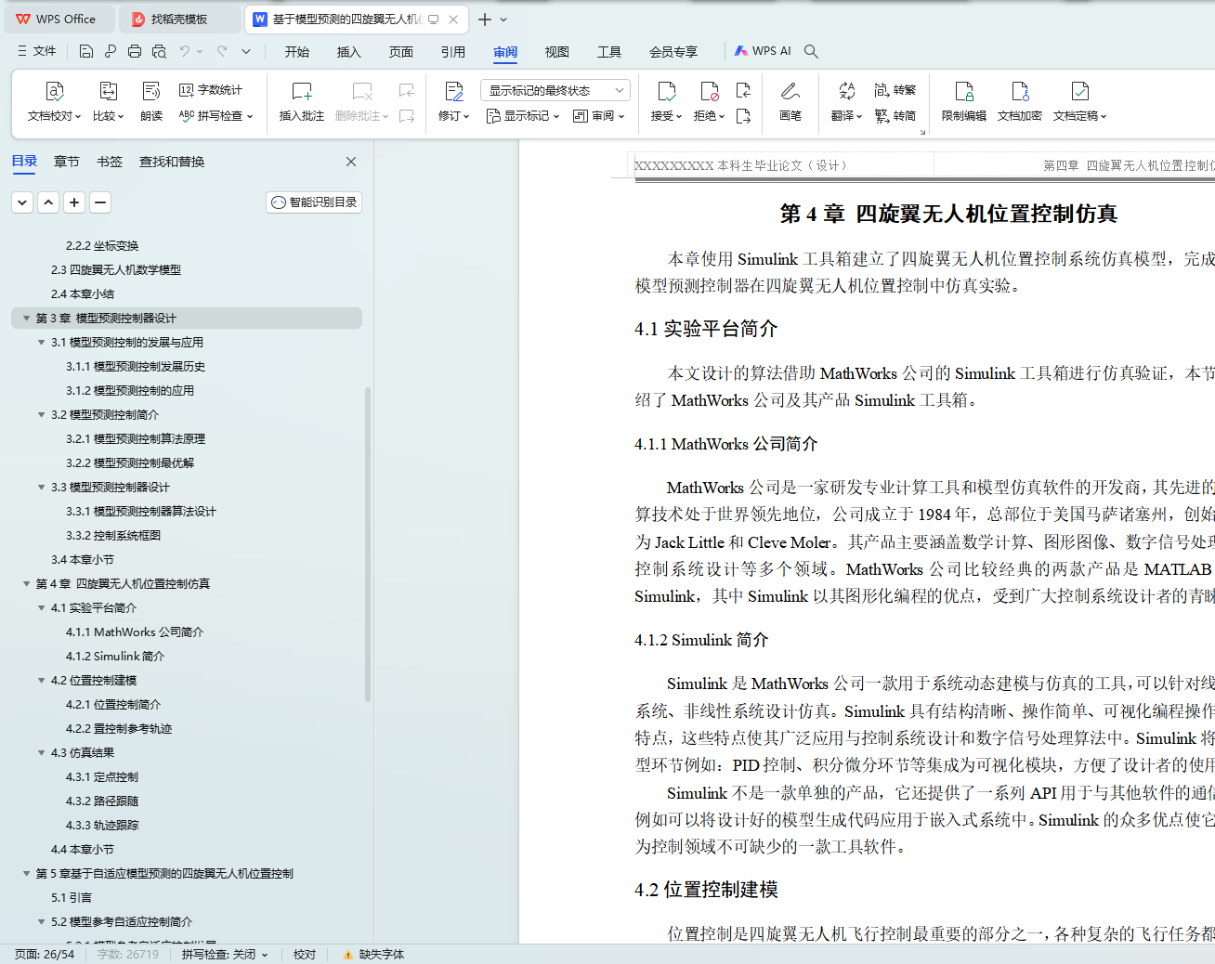The width and height of the screenshot is (1215, 964).
Task: Click the search magnifier beside WPS AI
Action: [x=811, y=51]
